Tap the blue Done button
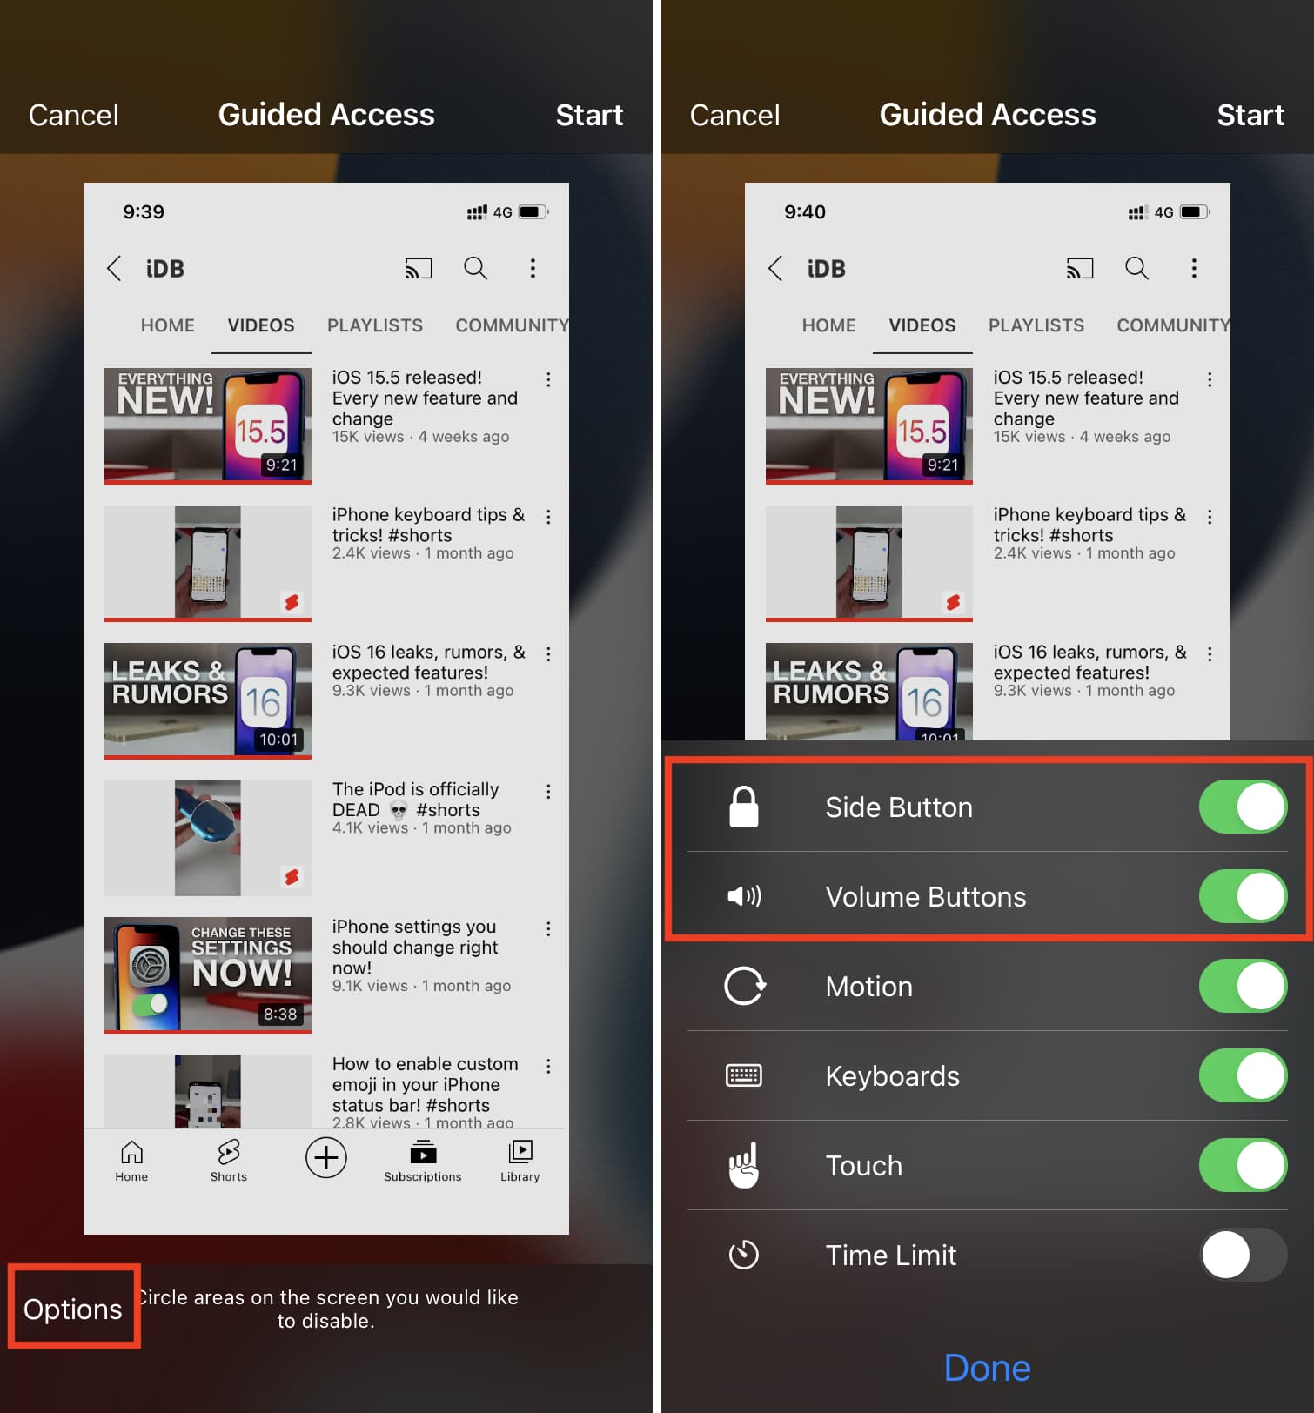This screenshot has height=1413, width=1314. tap(987, 1368)
